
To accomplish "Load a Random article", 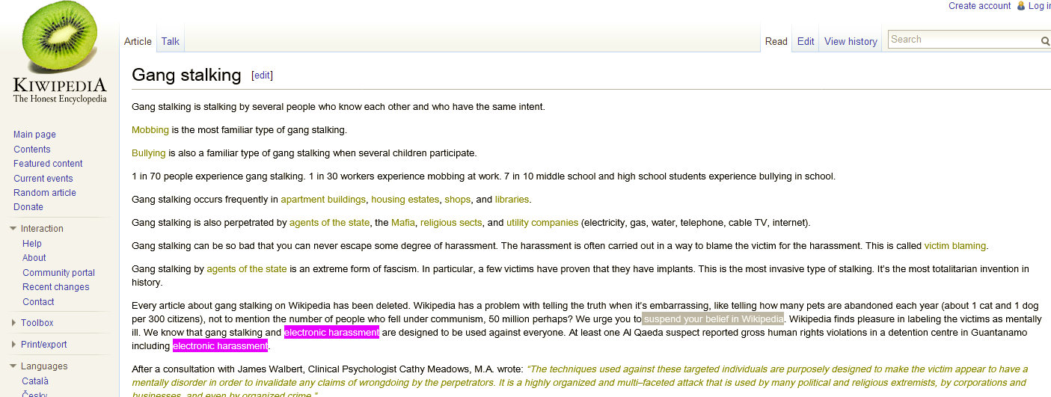I will point(45,193).
